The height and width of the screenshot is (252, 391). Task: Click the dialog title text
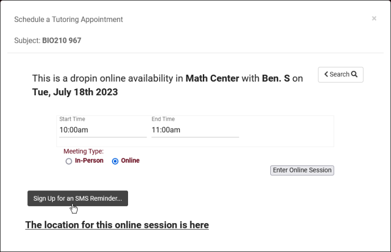pos(68,20)
